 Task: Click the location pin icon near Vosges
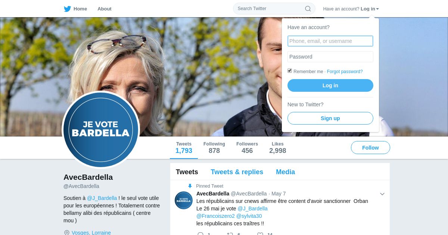pos(67,233)
